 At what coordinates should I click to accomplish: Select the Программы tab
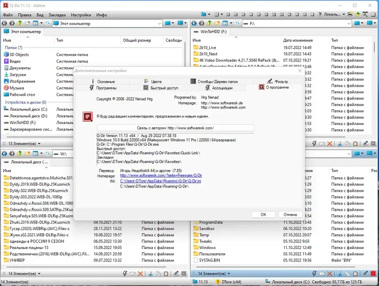coord(103,88)
